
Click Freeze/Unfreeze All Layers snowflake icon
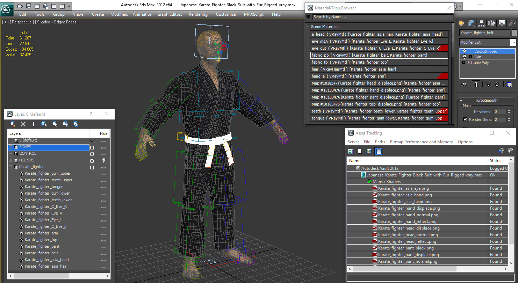[75, 124]
